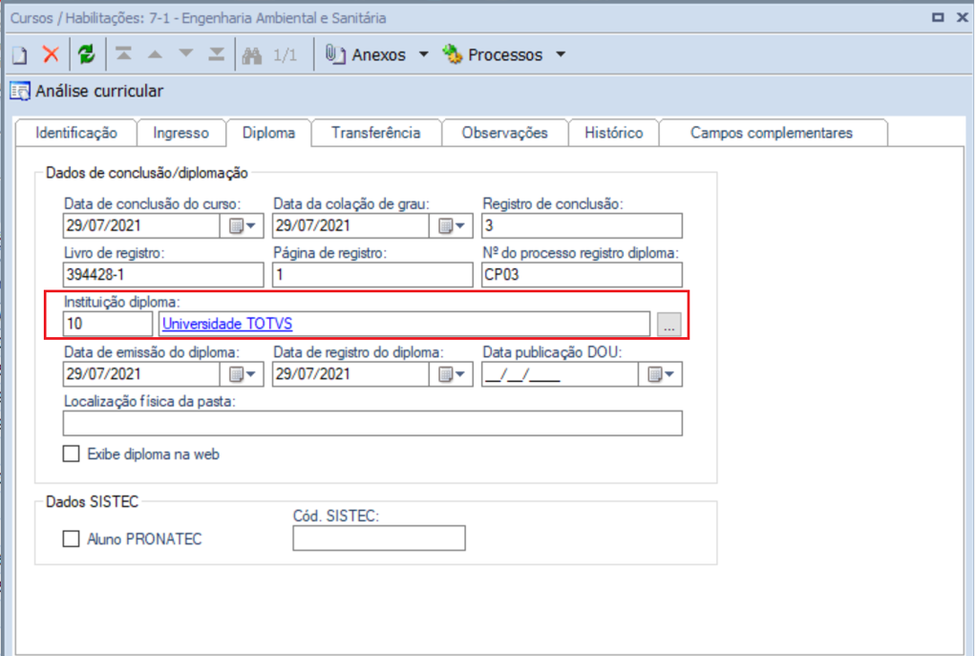Click the Página de registro field
The width and height of the screenshot is (975, 656).
[x=372, y=275]
